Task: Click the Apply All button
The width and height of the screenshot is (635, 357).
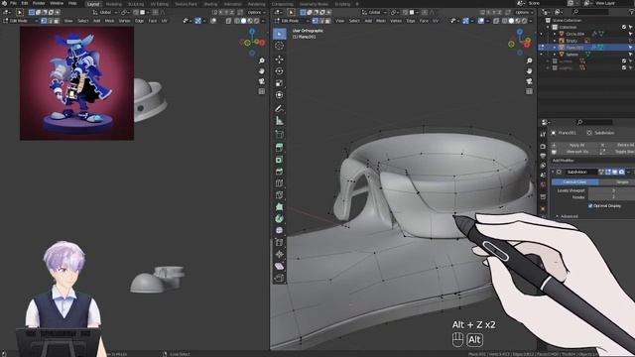Action: 576,145
